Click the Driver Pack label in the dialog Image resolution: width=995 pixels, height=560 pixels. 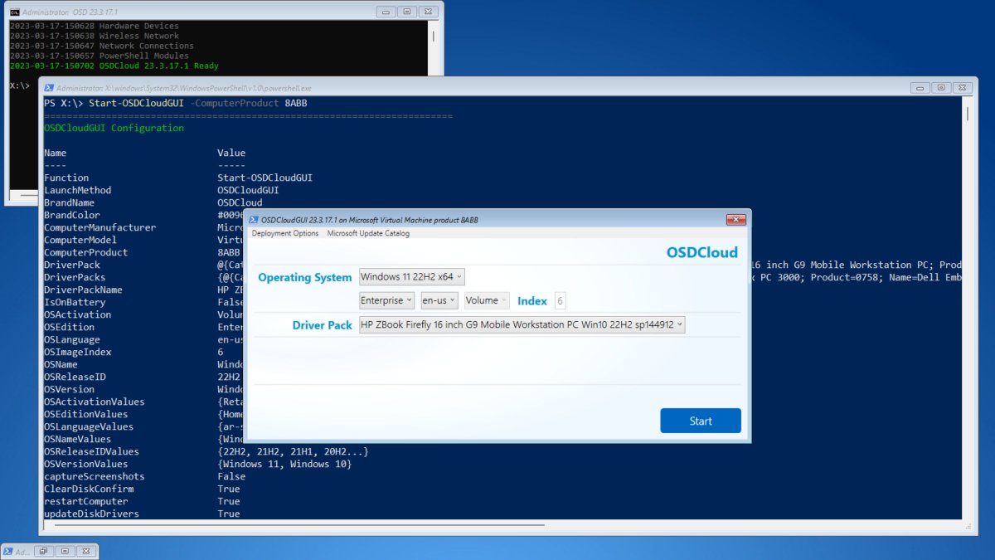(x=322, y=325)
